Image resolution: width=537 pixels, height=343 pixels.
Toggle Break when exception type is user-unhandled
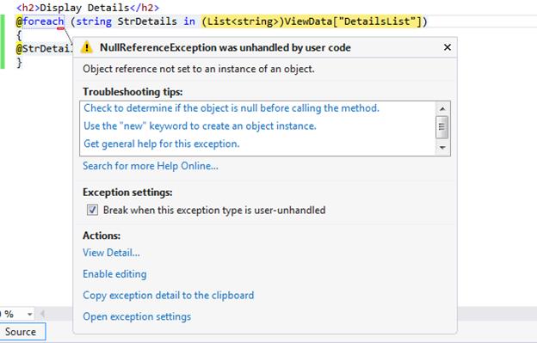coord(92,210)
